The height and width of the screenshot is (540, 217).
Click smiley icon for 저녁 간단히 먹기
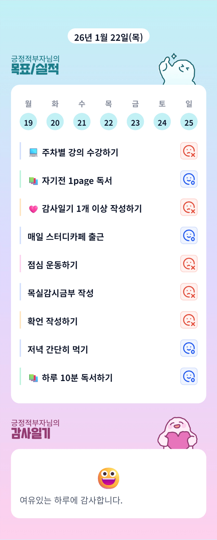point(189,348)
